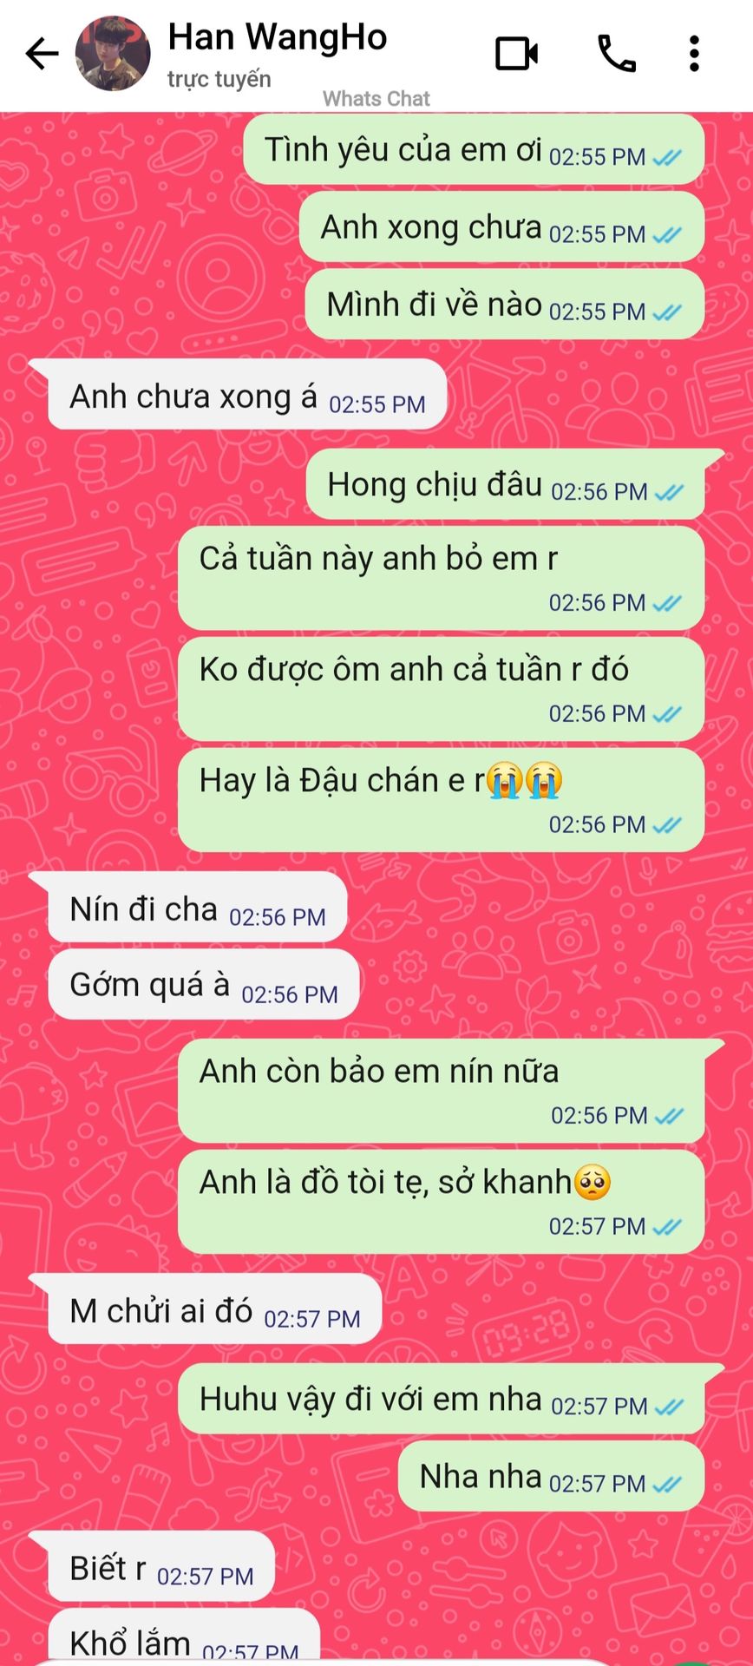Start a voice call via phone icon
The height and width of the screenshot is (1666, 753).
[617, 54]
